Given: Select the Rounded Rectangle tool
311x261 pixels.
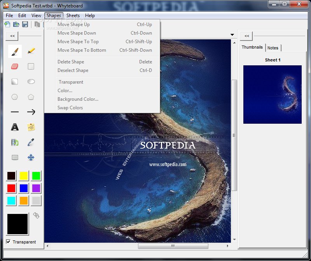Looking at the screenshot, I should pyautogui.click(x=14, y=82).
